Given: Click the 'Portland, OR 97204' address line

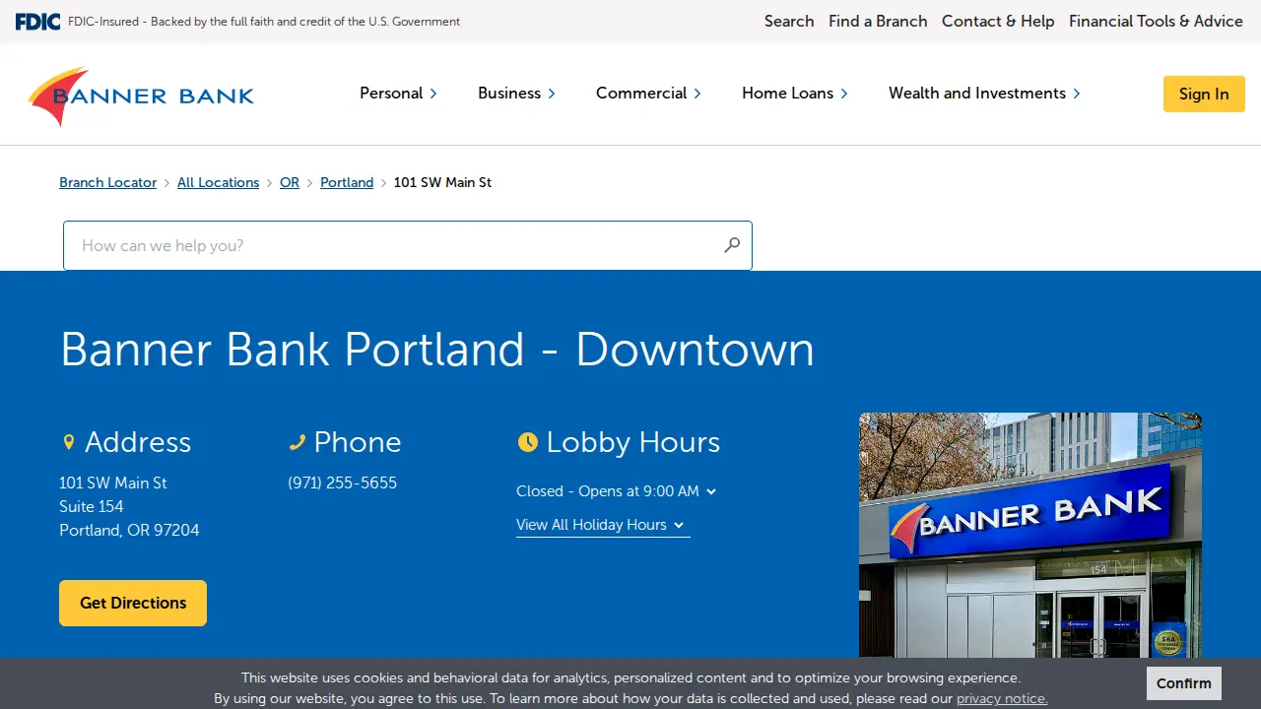Looking at the screenshot, I should coord(129,530).
